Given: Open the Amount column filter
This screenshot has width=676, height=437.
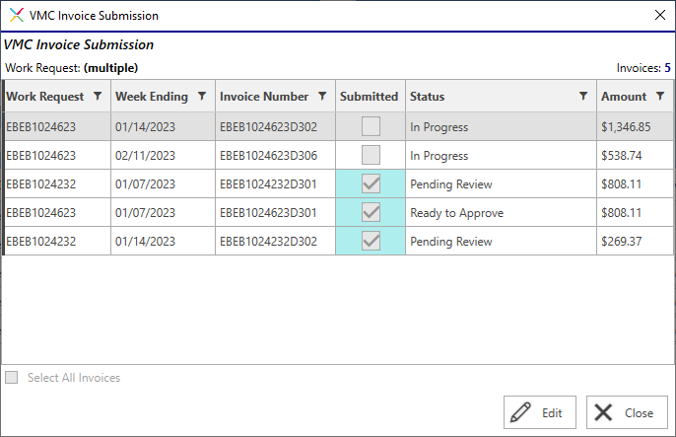Looking at the screenshot, I should point(660,97).
